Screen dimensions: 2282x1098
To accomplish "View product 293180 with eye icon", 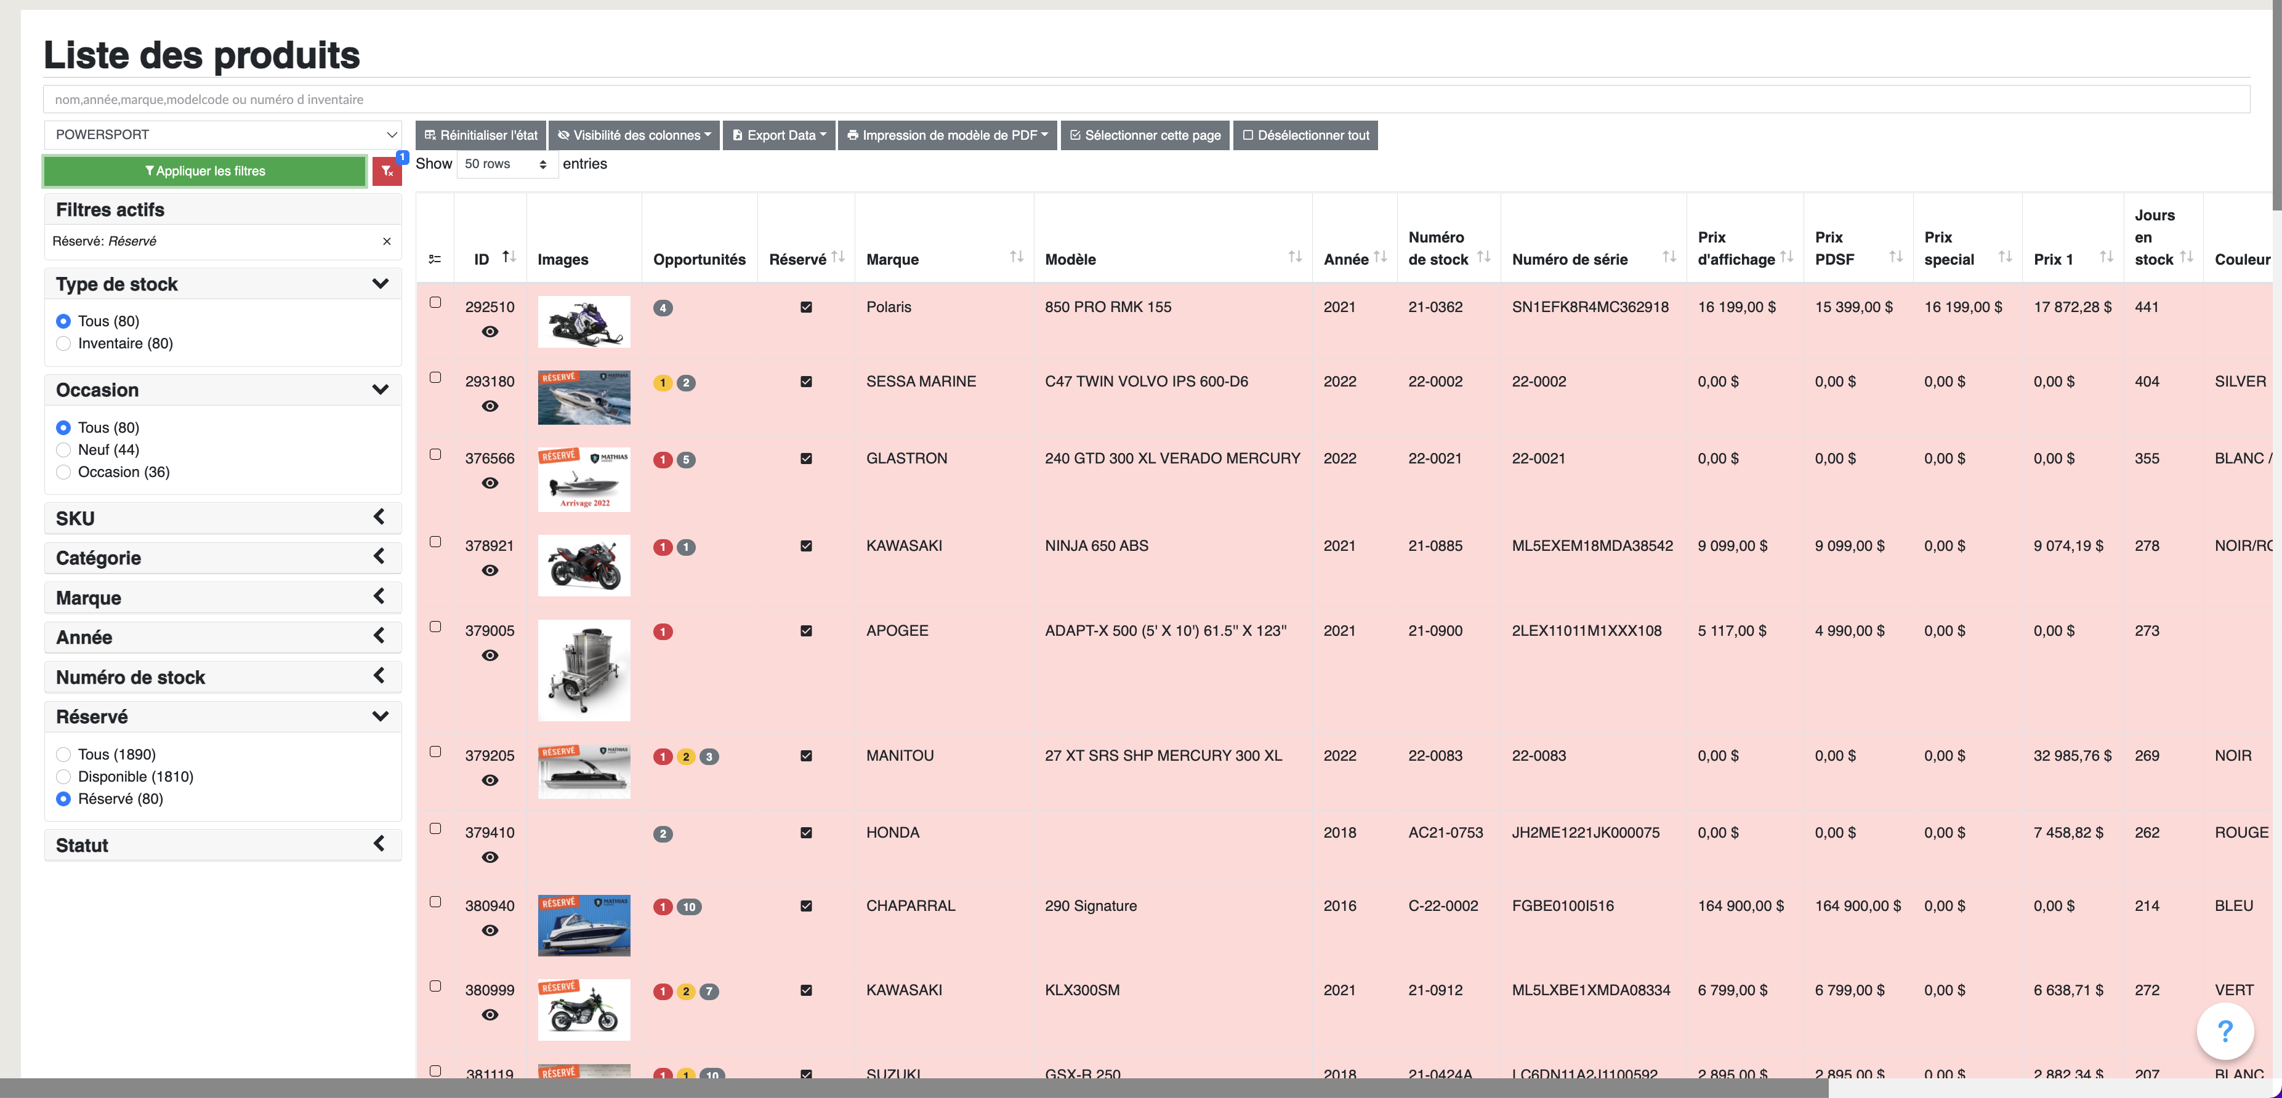I will 490,406.
